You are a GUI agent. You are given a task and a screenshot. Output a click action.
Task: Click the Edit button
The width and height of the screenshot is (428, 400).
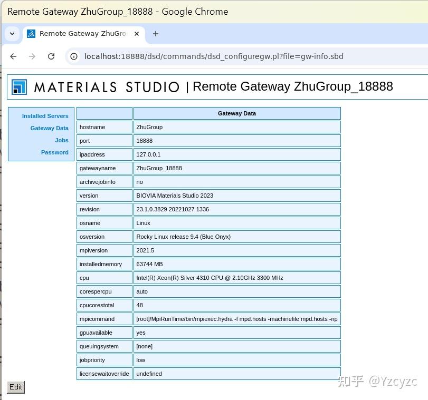(15, 387)
